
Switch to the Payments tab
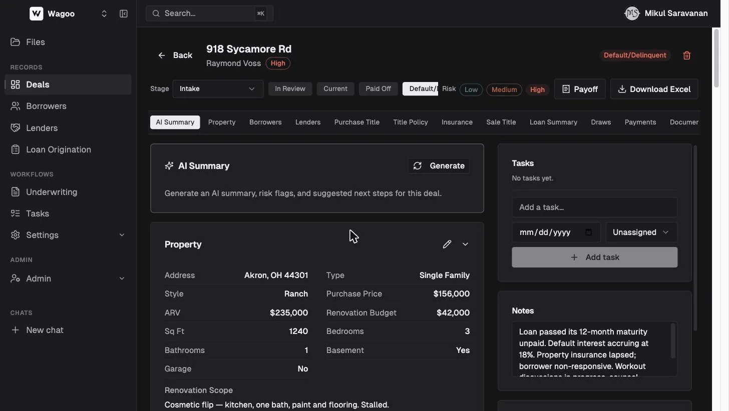click(x=640, y=122)
